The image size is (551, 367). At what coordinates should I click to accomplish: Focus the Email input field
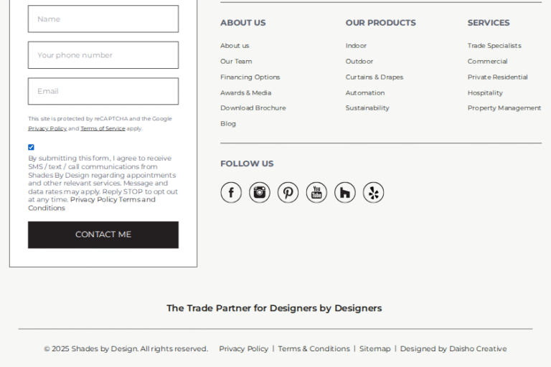point(103,91)
